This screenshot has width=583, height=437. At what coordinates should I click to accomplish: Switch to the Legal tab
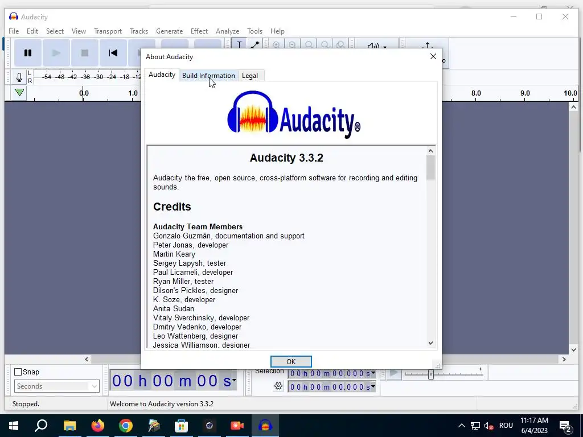[250, 76]
